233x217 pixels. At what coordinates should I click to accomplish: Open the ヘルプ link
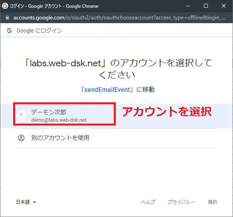pyautogui.click(x=148, y=202)
